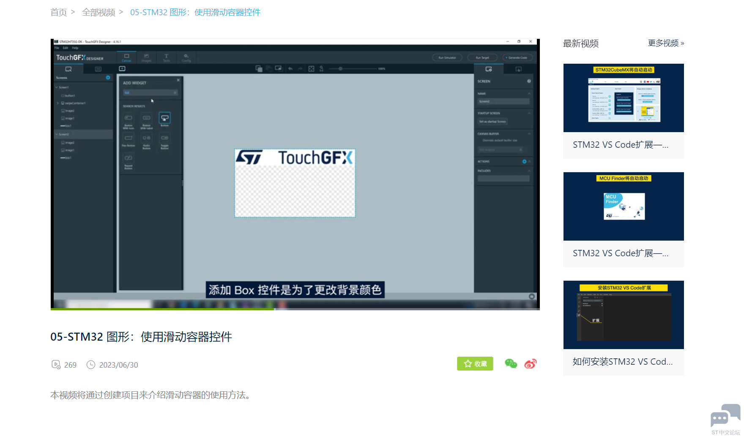744x439 pixels.
Task: Click the canvas zoom slider handle
Action: pos(340,68)
